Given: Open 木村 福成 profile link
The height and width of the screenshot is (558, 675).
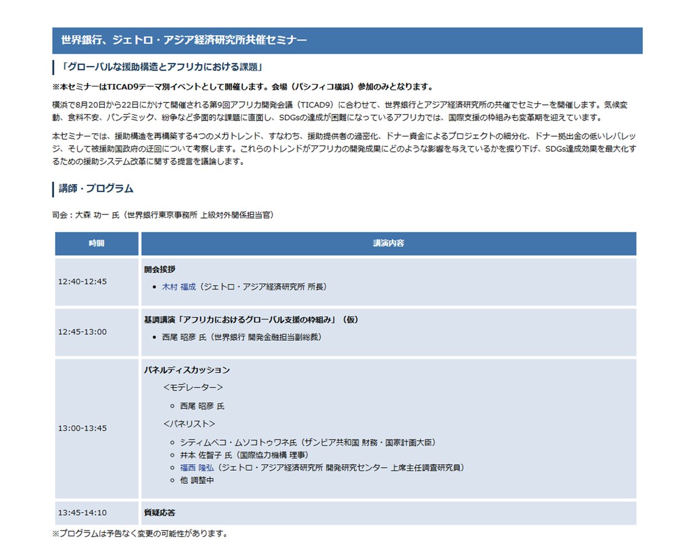Looking at the screenshot, I should [179, 286].
